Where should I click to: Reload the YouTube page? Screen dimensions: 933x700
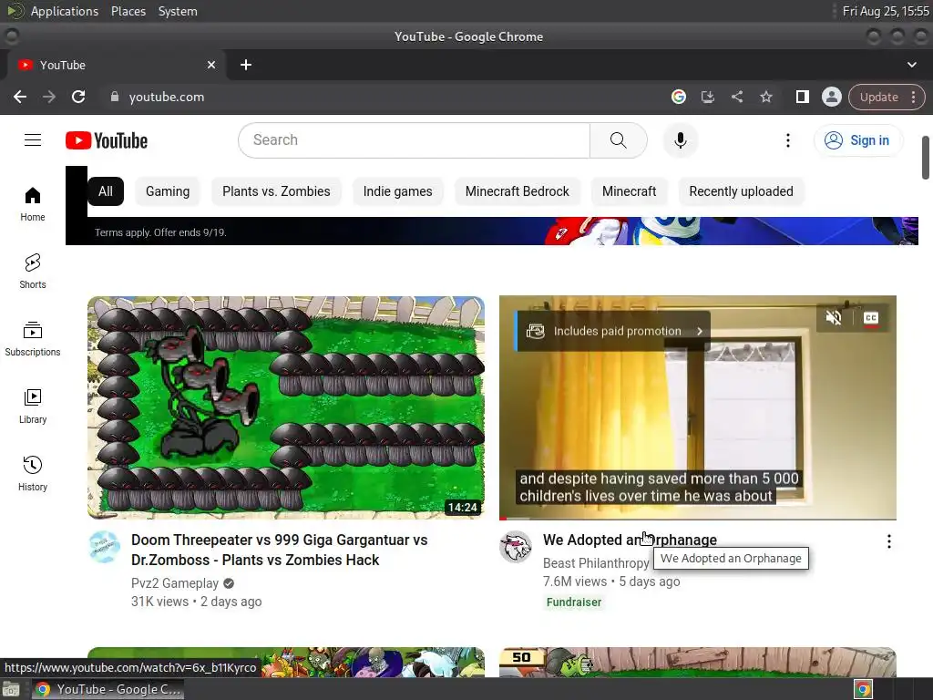(x=78, y=97)
